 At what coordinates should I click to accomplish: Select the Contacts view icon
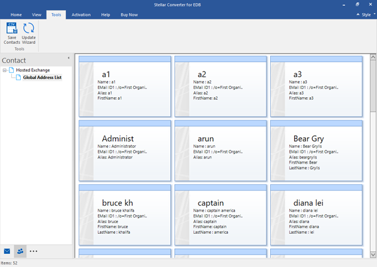tap(20, 251)
